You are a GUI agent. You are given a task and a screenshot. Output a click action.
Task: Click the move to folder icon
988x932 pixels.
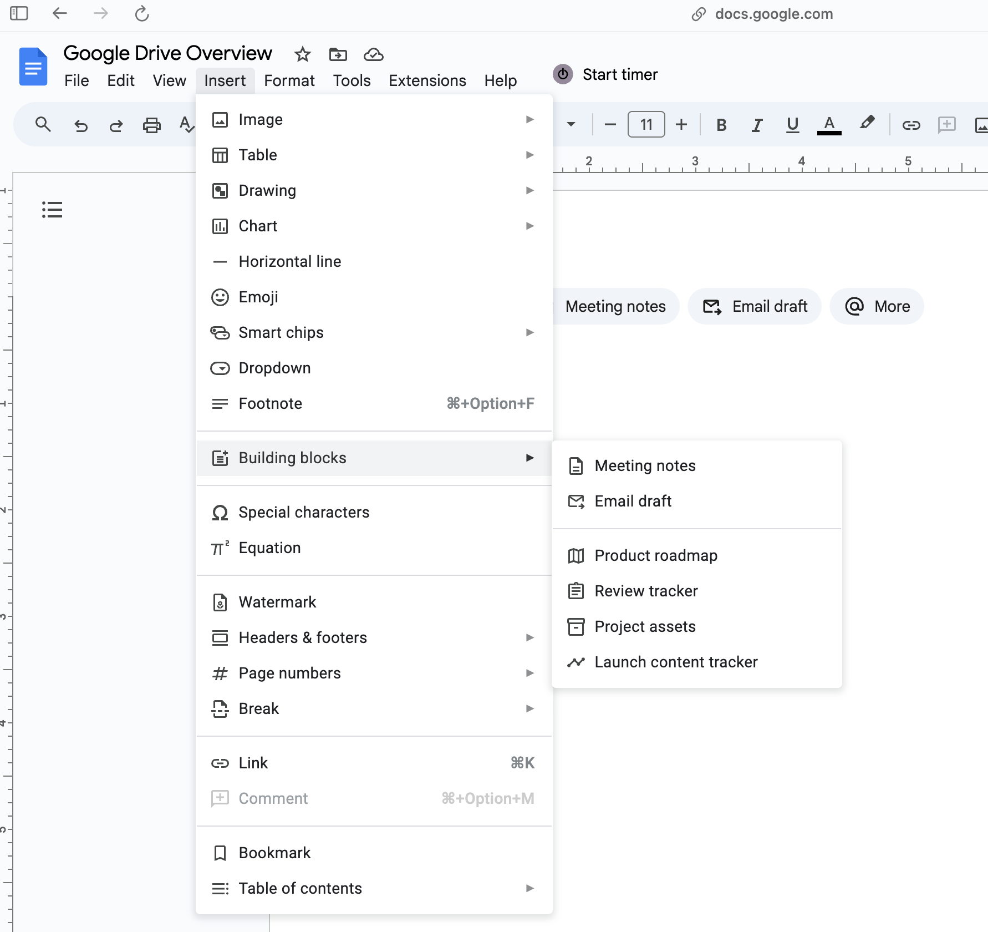point(338,54)
